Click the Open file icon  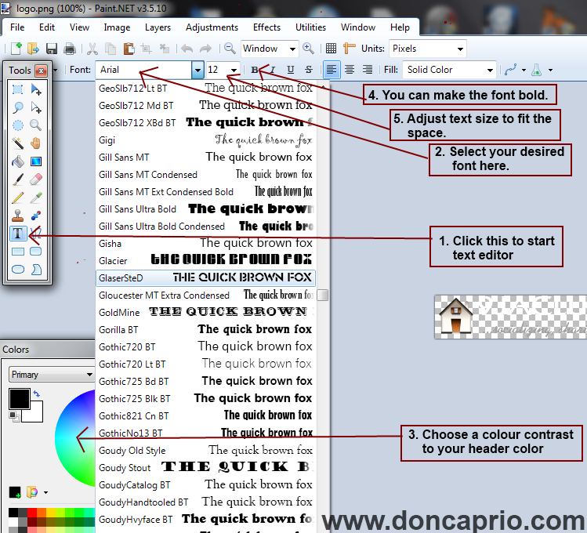click(34, 49)
